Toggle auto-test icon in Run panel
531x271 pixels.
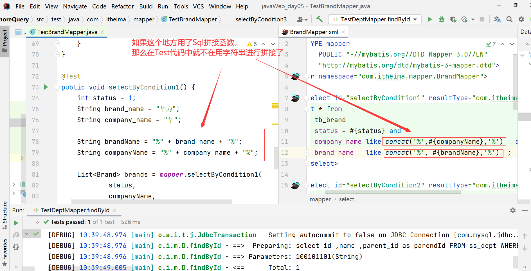click(16, 247)
